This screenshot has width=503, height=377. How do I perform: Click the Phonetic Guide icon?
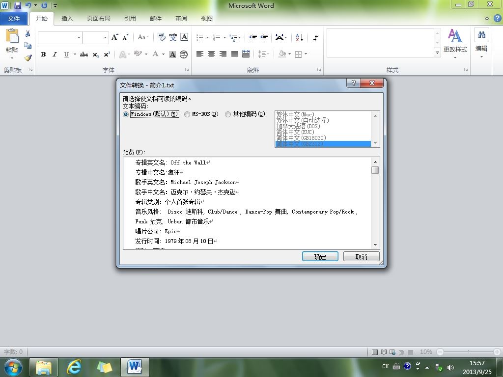coord(172,37)
